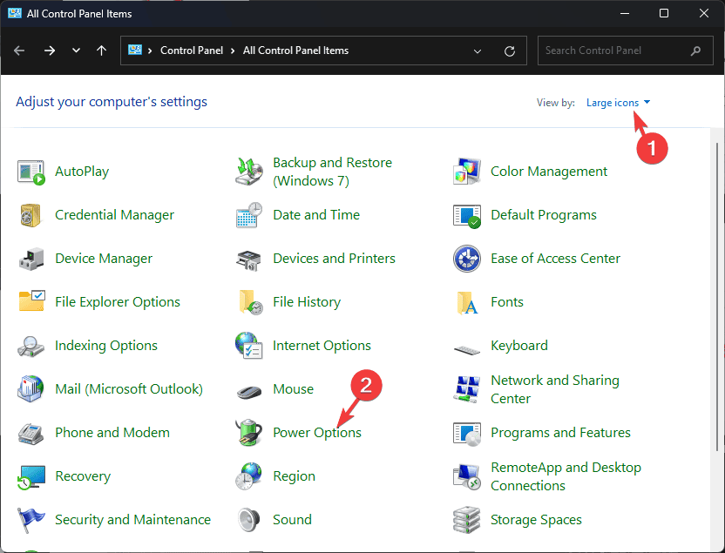Image resolution: width=725 pixels, height=553 pixels.
Task: Open the Phone and Modem icon
Action: pyautogui.click(x=31, y=434)
